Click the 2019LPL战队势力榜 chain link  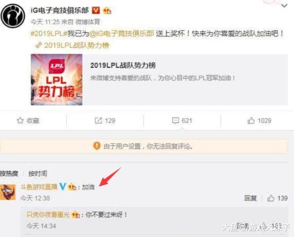(x=72, y=45)
